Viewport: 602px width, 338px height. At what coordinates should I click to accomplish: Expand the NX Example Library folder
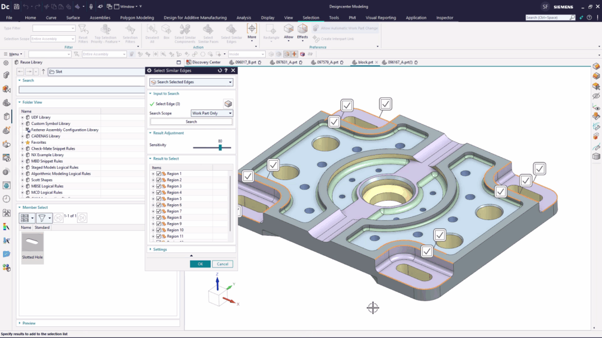pyautogui.click(x=22, y=155)
